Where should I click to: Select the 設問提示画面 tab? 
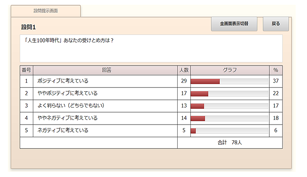(x=46, y=10)
